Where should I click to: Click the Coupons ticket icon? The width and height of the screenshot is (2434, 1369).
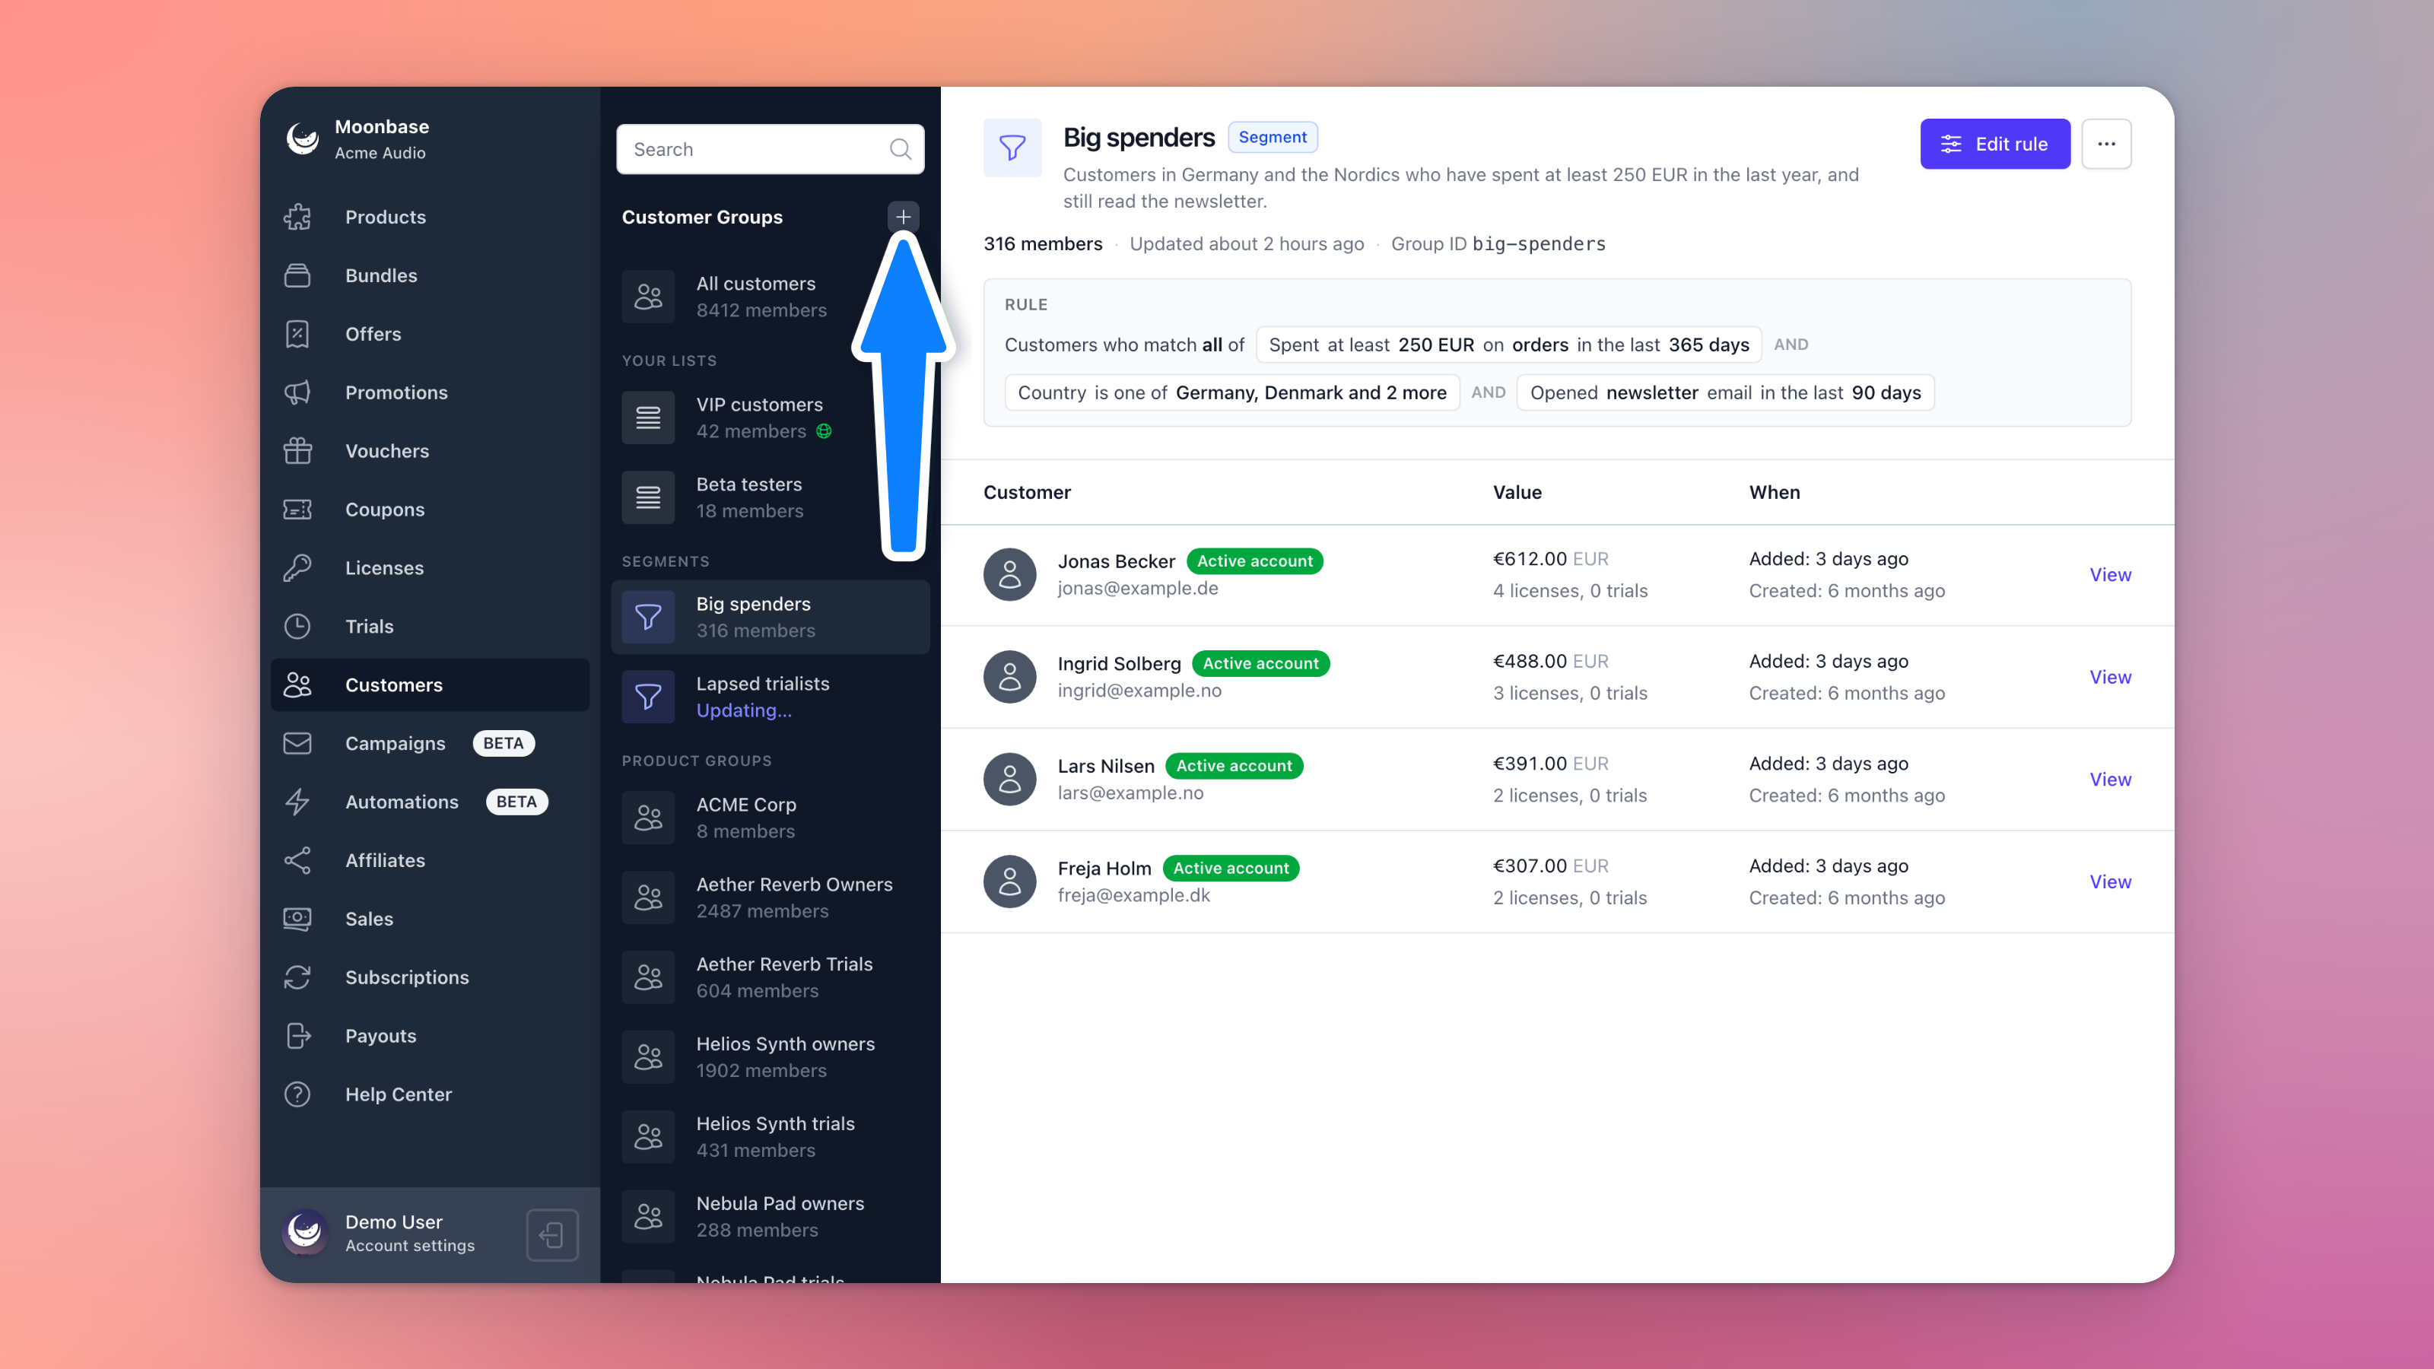pos(297,510)
